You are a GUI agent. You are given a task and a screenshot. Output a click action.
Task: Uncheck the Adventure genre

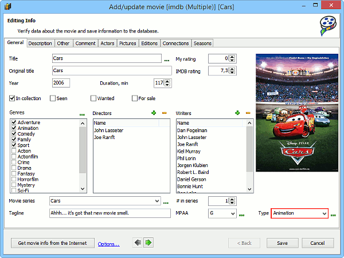[14, 122]
